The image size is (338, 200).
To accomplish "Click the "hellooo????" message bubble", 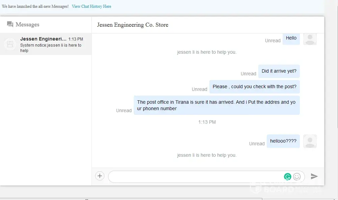I will point(283,141).
